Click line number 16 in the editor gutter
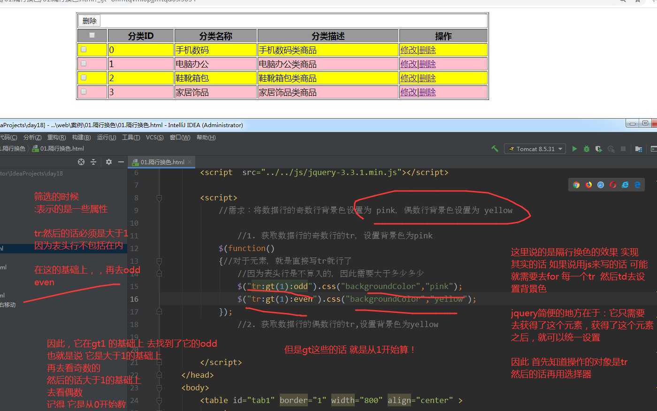This screenshot has height=411, width=657. 134,299
